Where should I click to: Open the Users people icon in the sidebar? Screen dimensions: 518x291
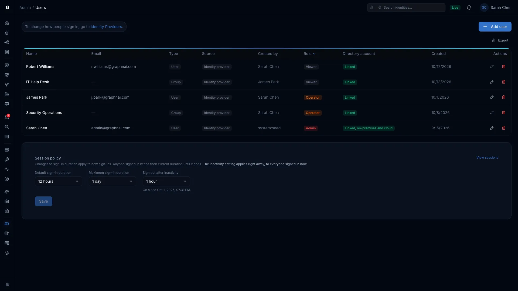point(7,224)
